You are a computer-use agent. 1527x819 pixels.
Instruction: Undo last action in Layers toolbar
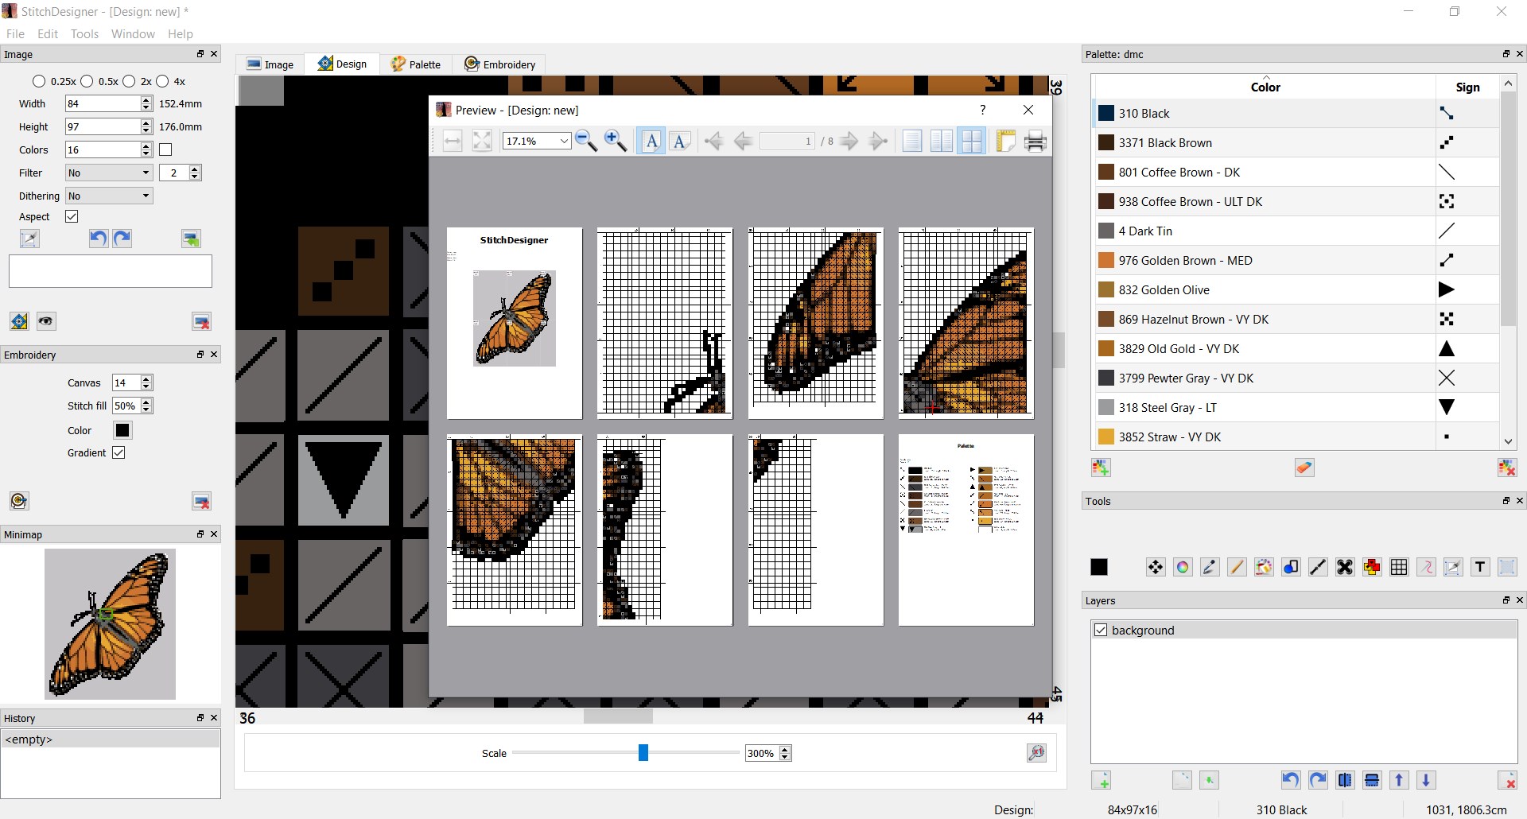pos(1291,780)
